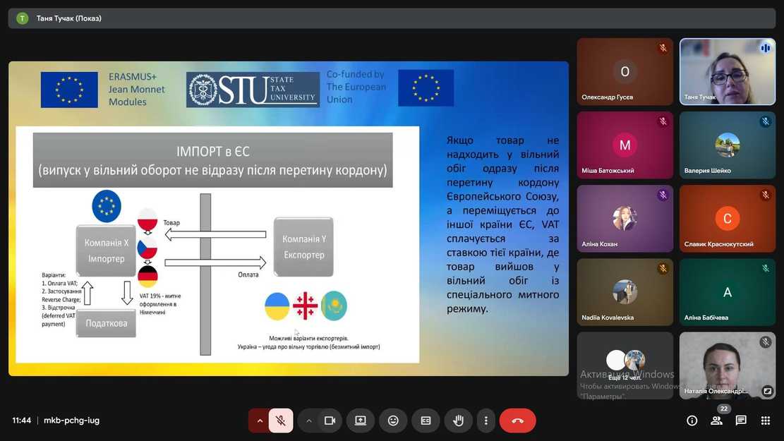Select Таня Тучак's video tile

pyautogui.click(x=727, y=71)
